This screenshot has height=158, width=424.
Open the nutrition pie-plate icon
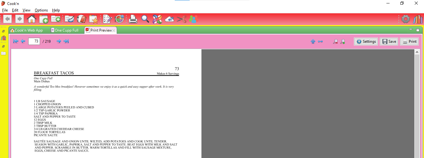coord(120,19)
